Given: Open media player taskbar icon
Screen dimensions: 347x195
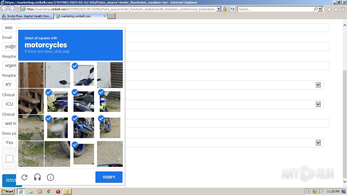Looking at the screenshot, I should [40, 191].
